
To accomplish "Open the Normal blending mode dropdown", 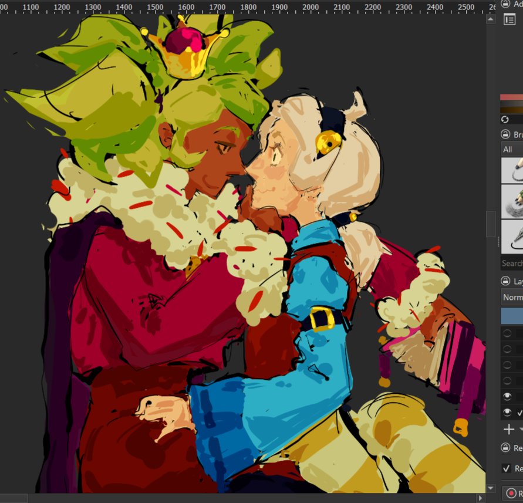I will [x=512, y=297].
